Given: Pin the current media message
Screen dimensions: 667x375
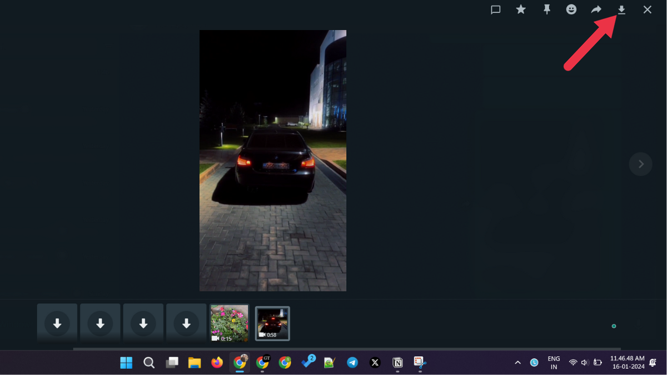Looking at the screenshot, I should [547, 9].
